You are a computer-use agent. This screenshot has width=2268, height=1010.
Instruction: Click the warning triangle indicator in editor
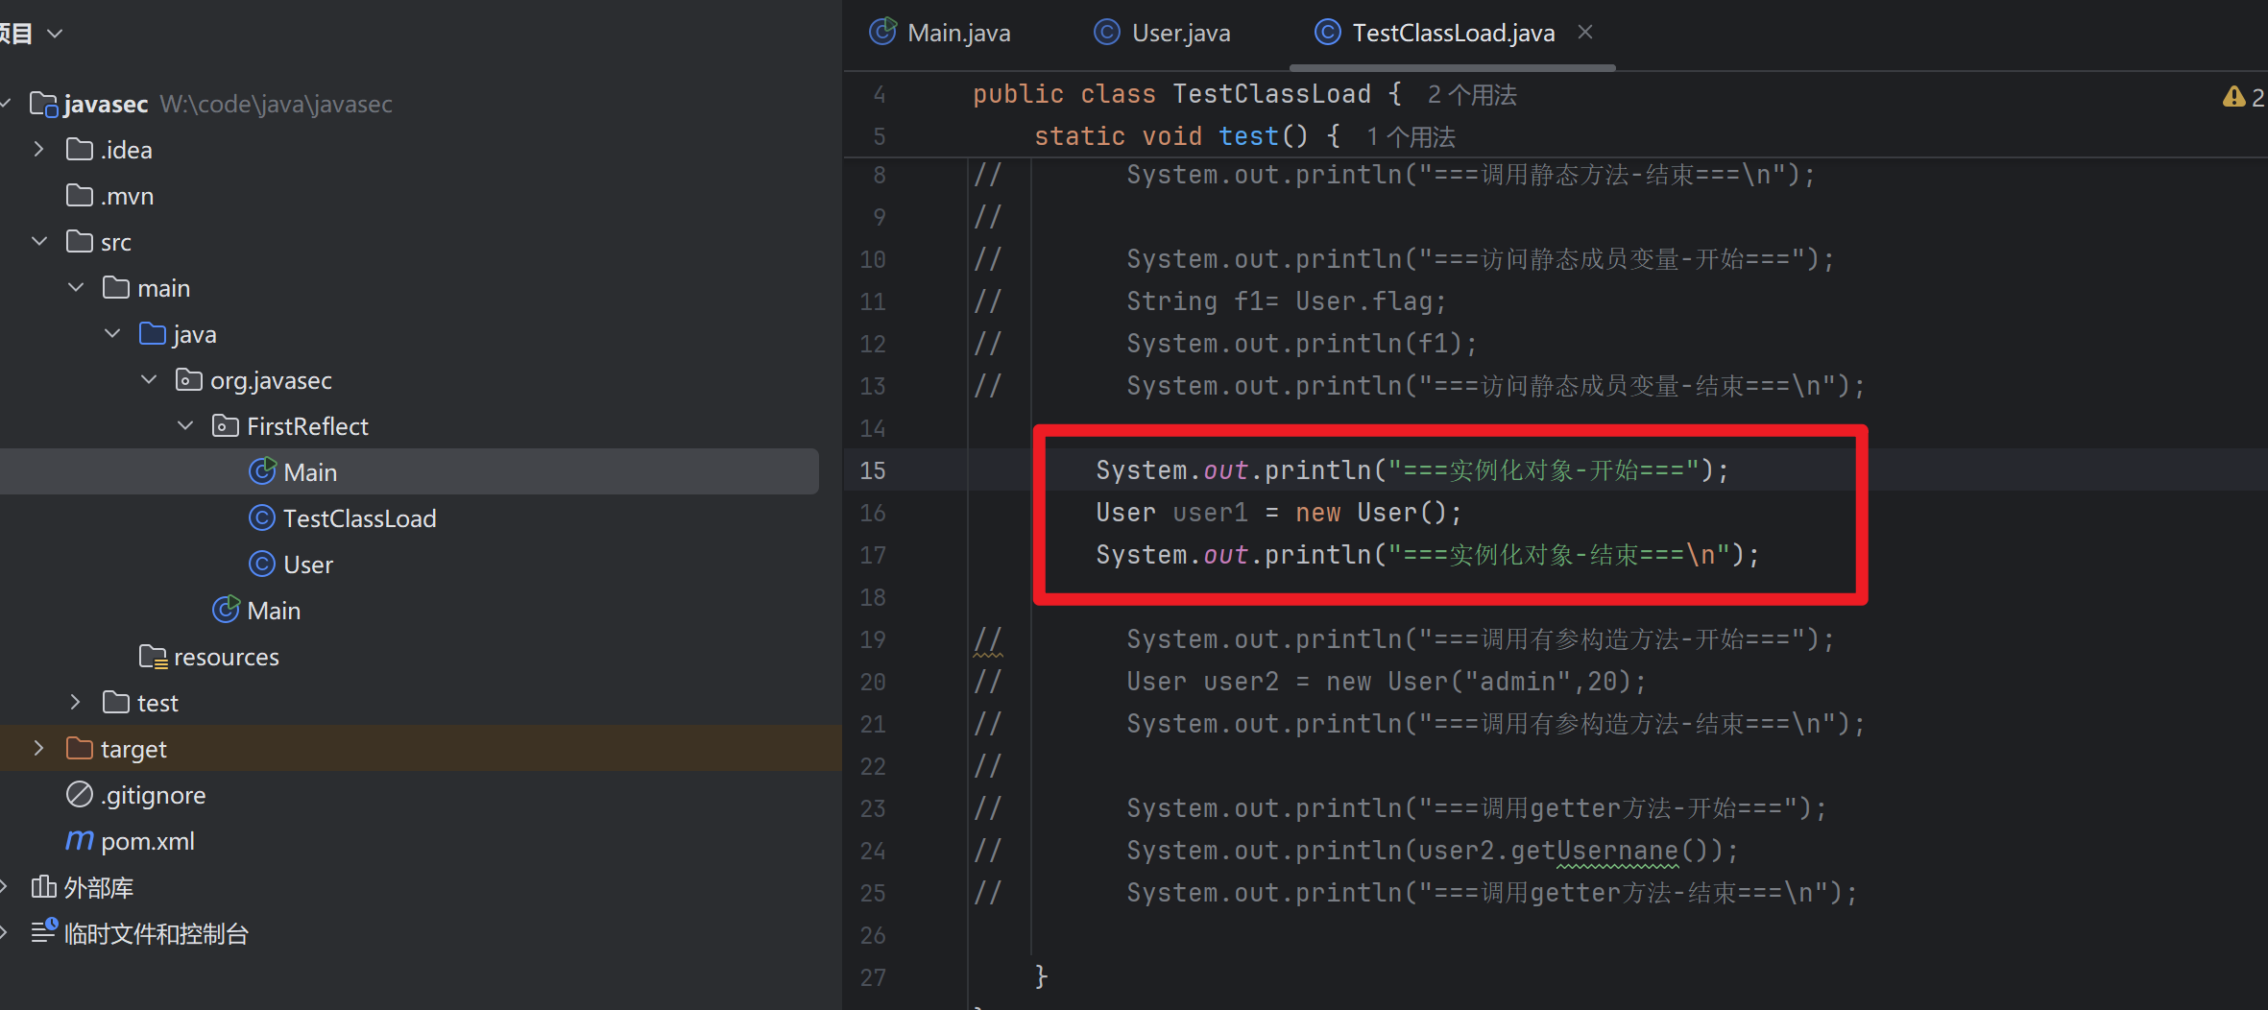(2233, 96)
